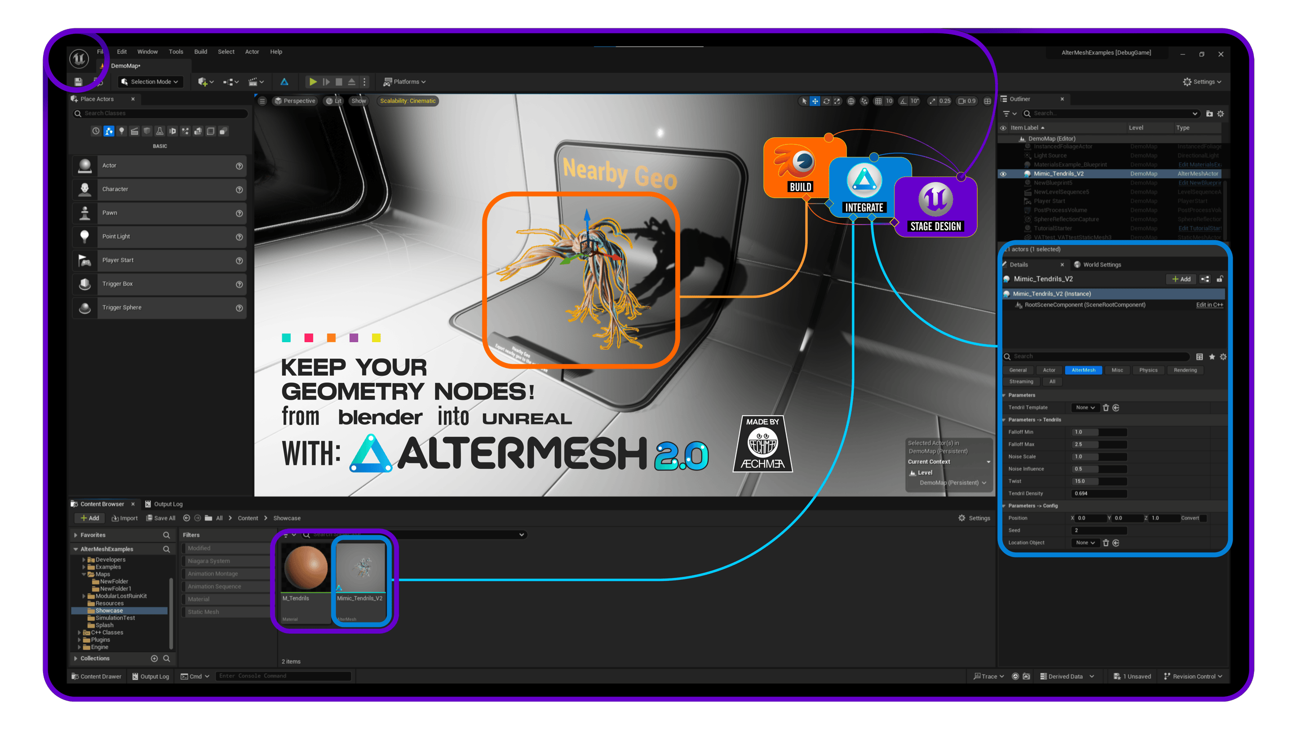Screen dimensions: 1297x730
Task: Click the viewport layout maximize icon
Action: coord(987,101)
